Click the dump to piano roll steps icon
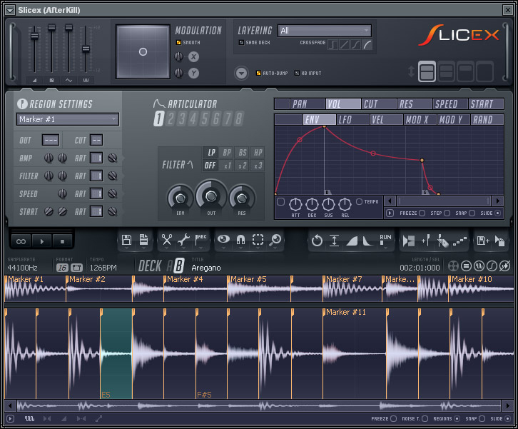Viewport: 518px width, 429px height. pos(460,241)
